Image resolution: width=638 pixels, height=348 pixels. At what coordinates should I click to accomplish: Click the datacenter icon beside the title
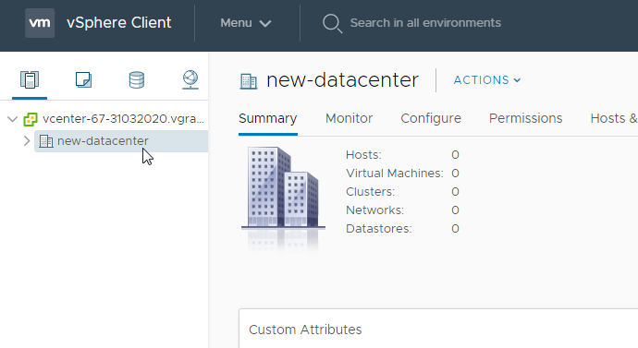(x=249, y=81)
